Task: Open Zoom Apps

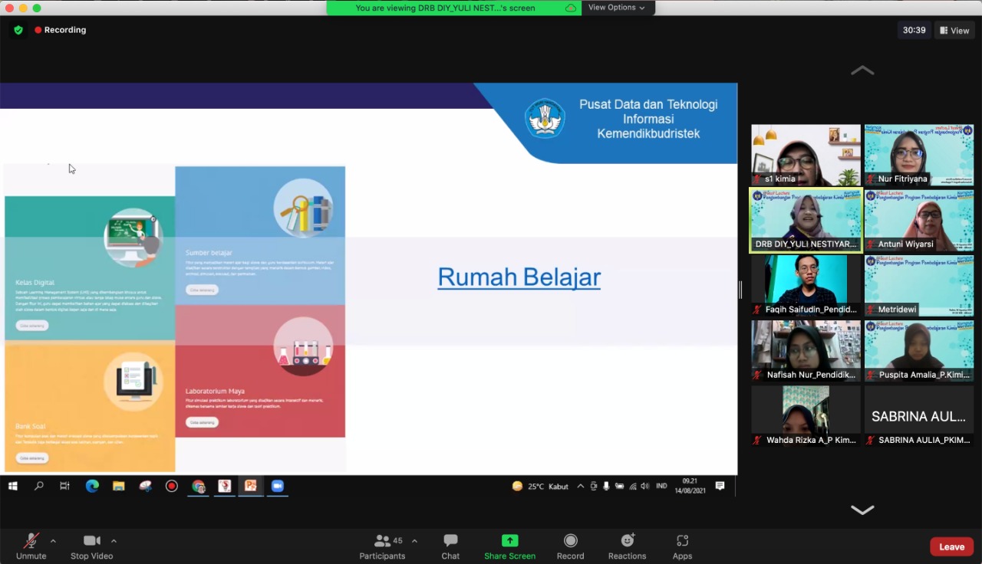Action: pos(682,547)
